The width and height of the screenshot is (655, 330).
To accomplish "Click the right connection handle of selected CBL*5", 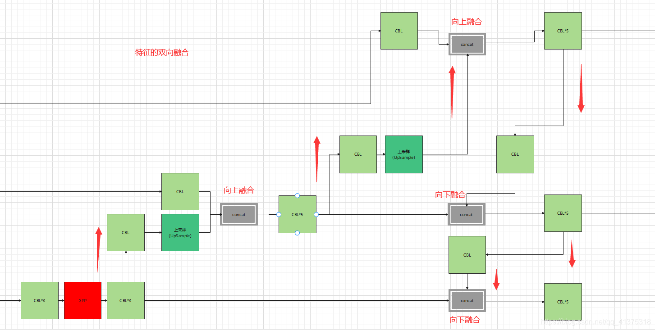I will (316, 214).
